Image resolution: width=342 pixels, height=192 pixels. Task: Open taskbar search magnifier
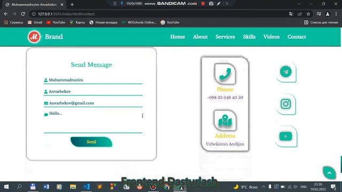19,187
